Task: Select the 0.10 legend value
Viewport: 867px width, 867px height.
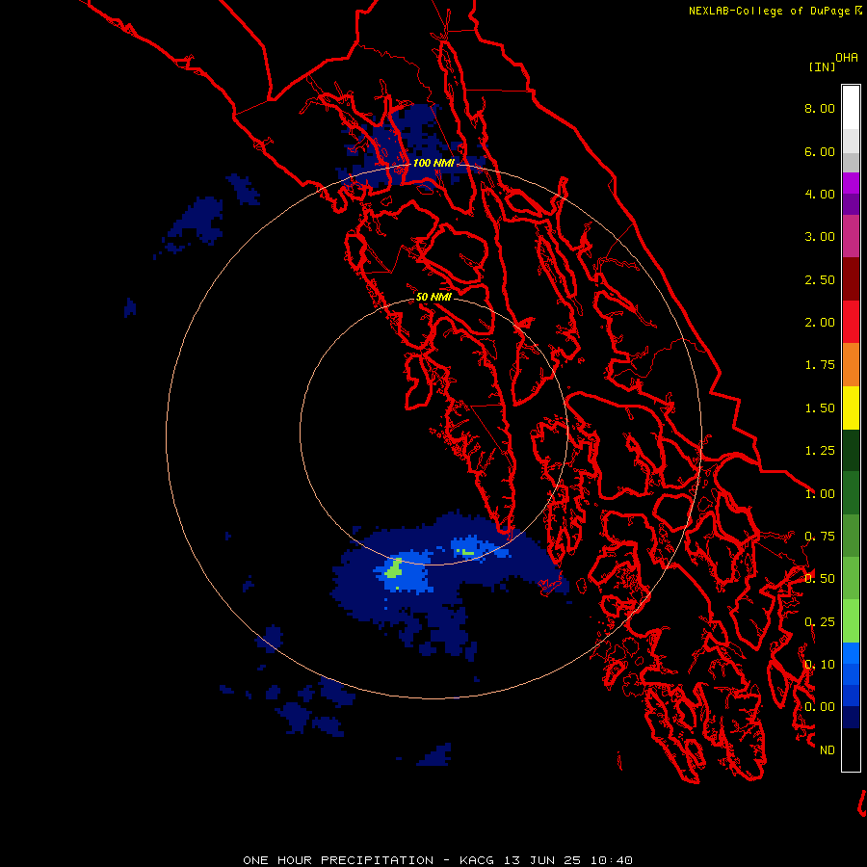Action: coord(820,665)
